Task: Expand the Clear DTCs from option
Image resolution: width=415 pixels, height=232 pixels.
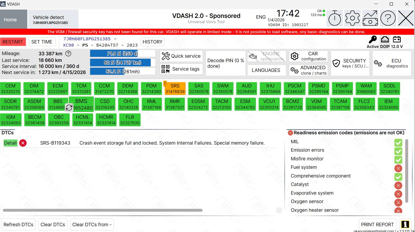Action: [x=92, y=225]
